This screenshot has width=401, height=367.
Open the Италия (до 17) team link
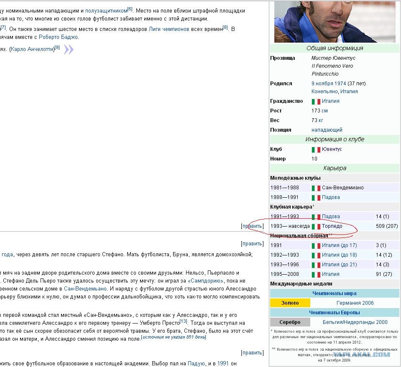point(339,245)
